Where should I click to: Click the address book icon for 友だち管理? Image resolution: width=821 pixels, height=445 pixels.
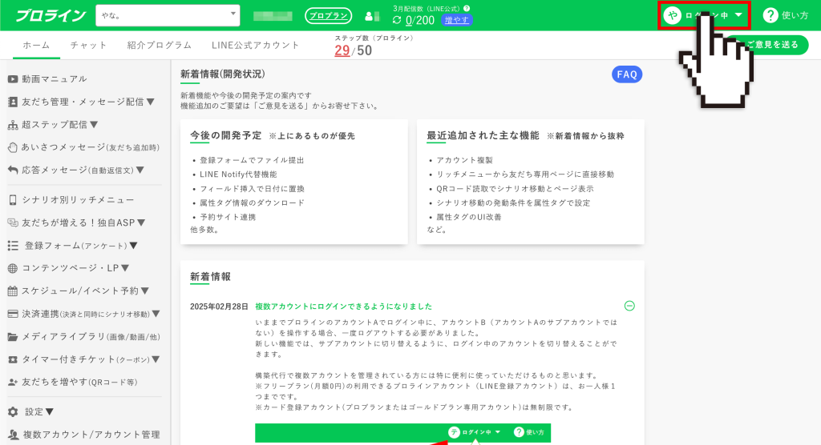(x=13, y=102)
